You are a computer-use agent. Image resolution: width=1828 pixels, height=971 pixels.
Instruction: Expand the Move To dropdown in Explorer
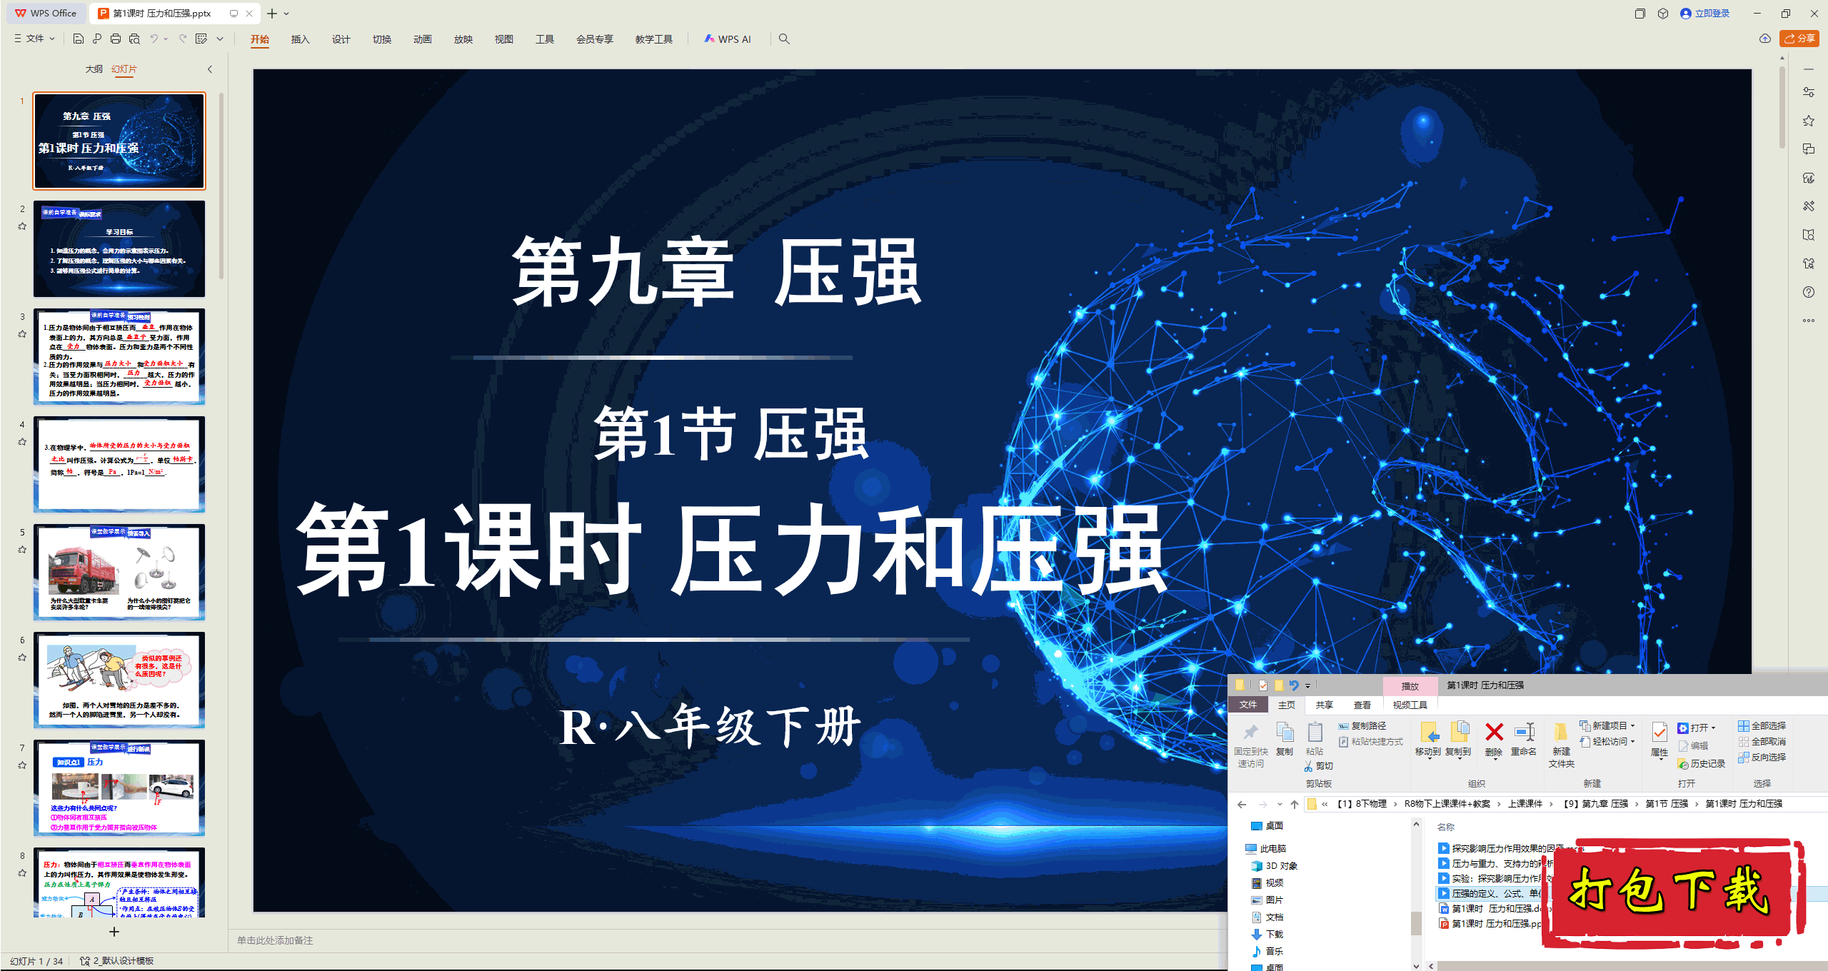[x=1428, y=760]
